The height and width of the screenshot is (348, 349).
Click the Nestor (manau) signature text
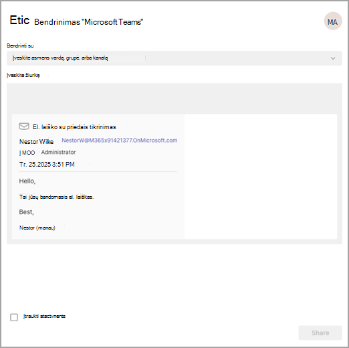[x=37, y=228]
